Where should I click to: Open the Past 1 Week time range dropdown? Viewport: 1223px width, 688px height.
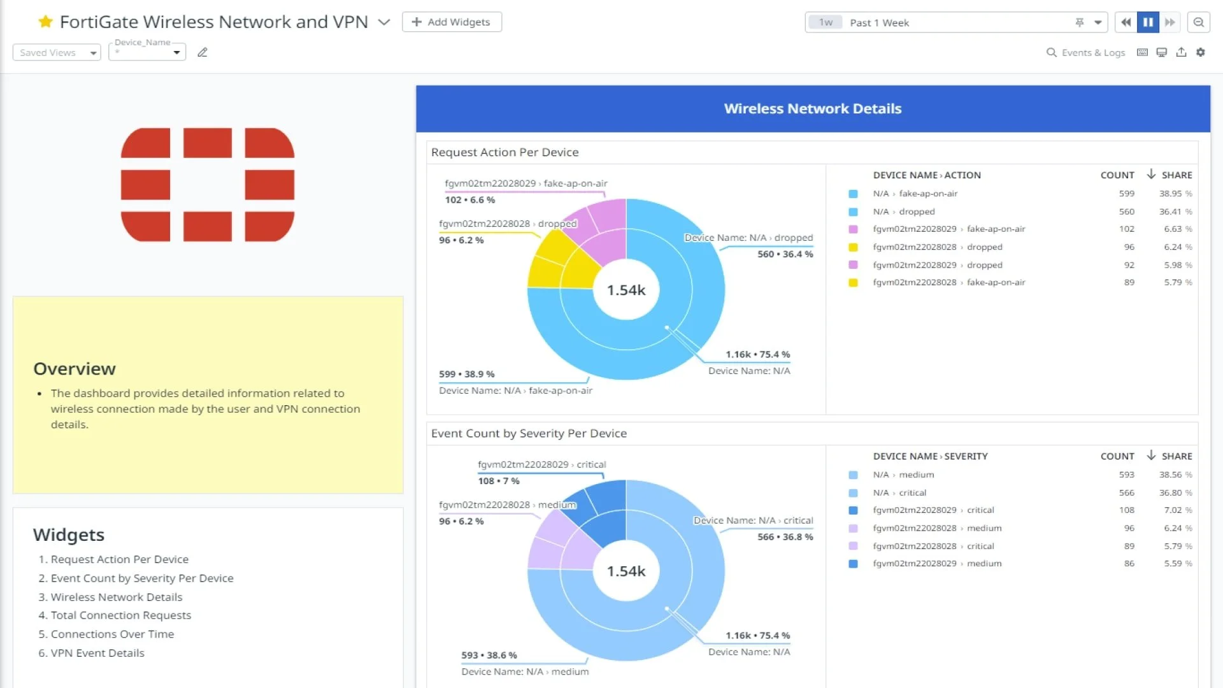[1098, 22]
